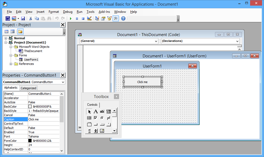Screen dimensions: 264x157
Task: Select the Controls tab in Toolbox
Action: (x=92, y=105)
